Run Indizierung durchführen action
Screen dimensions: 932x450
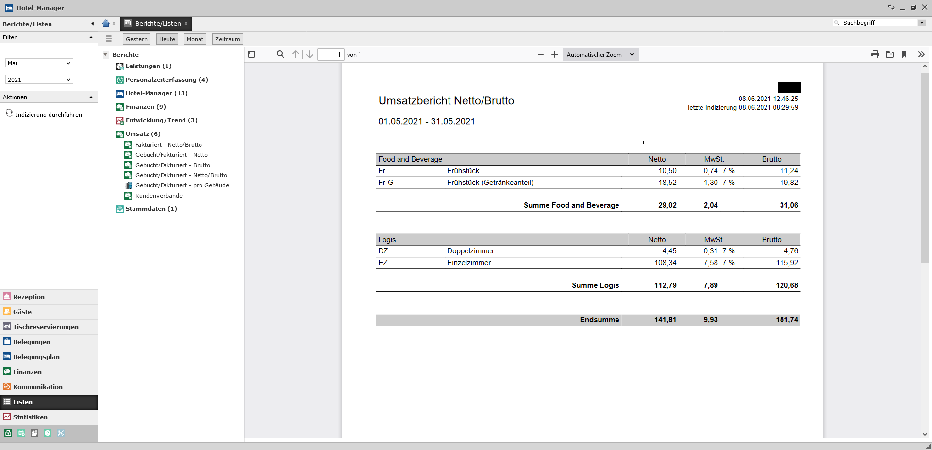49,115
